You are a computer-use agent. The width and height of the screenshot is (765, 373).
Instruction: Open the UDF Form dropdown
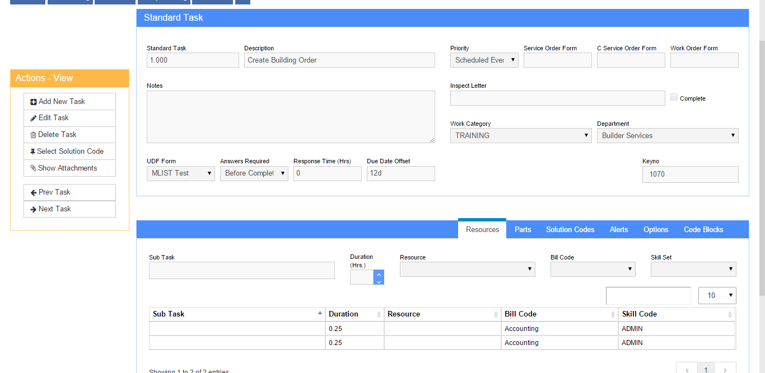click(181, 174)
